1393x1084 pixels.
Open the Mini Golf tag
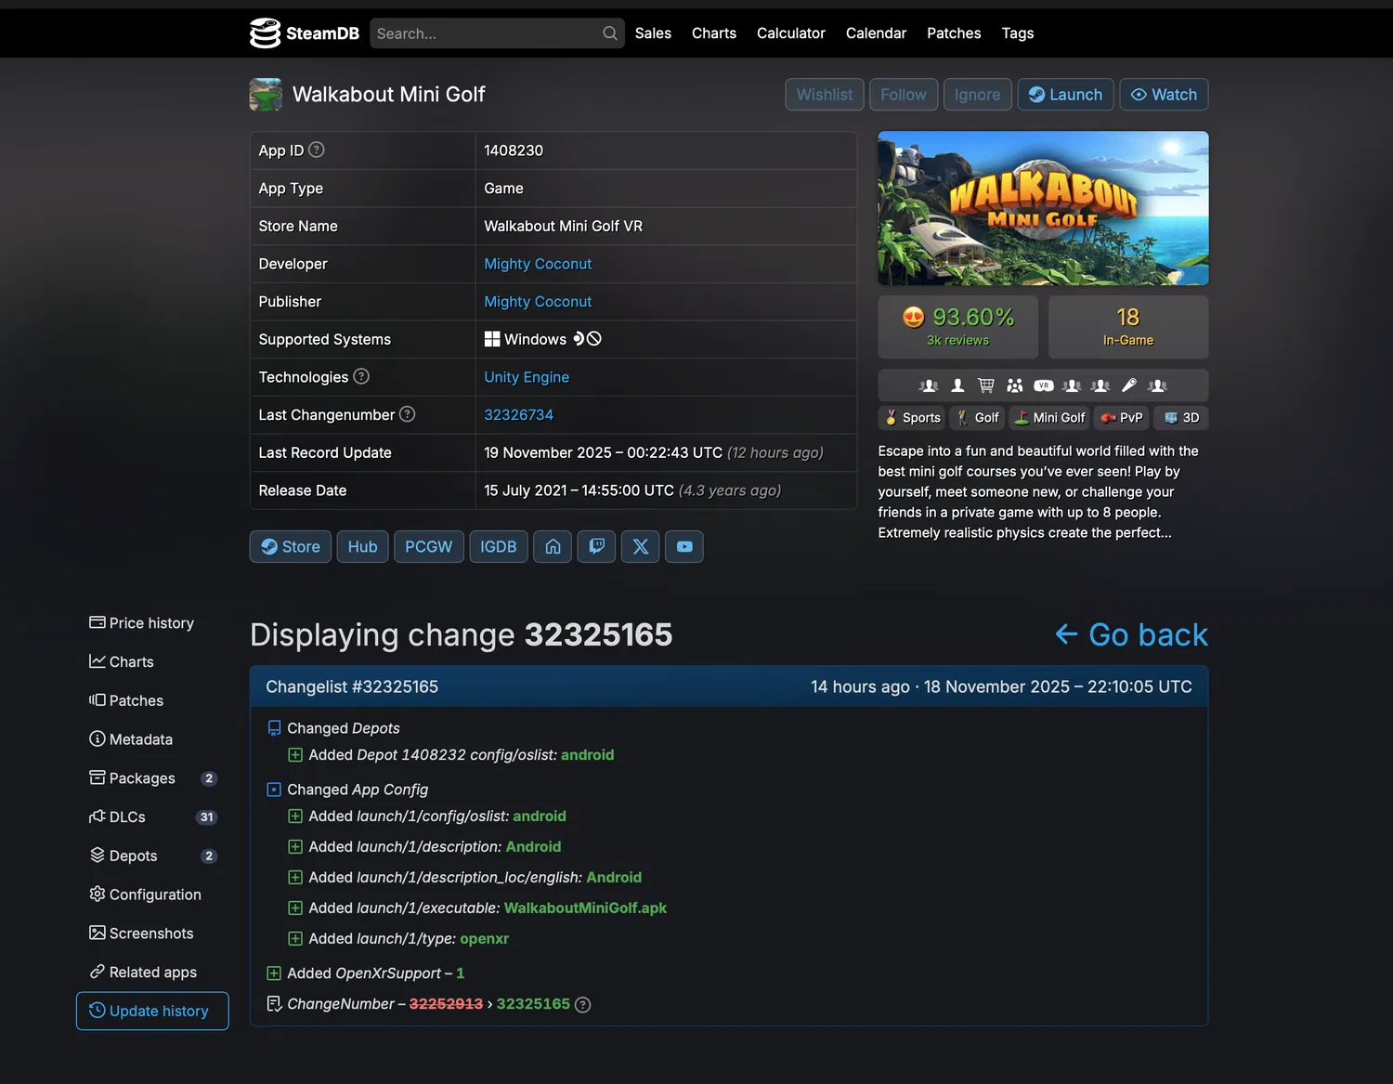[x=1049, y=418]
